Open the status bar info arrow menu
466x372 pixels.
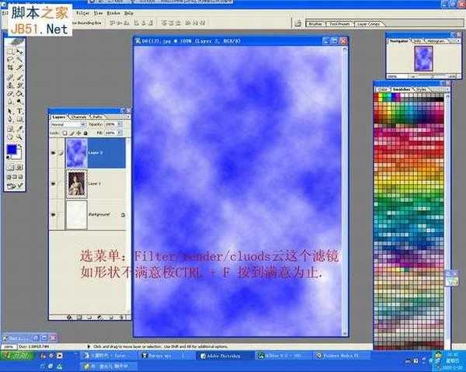[x=89, y=346]
